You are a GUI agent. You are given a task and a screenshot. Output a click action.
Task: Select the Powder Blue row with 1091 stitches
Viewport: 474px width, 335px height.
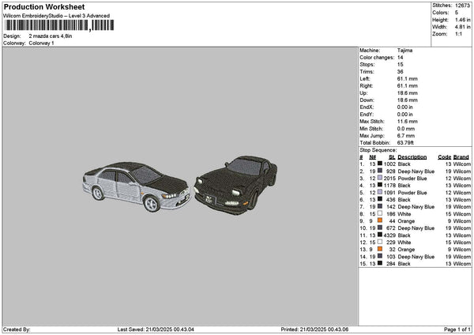point(415,192)
